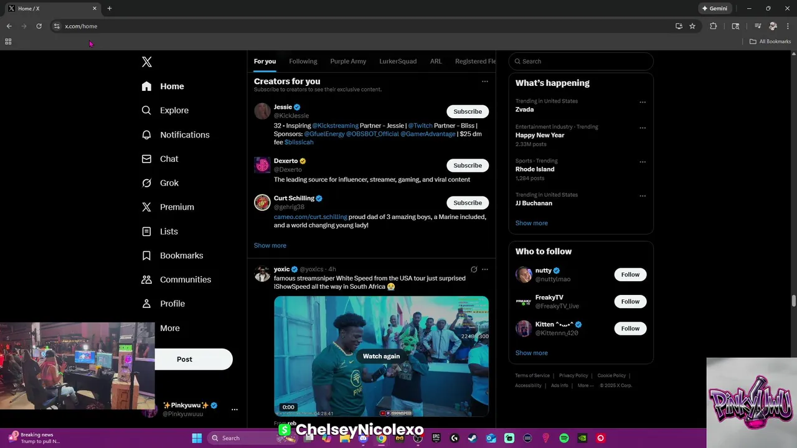Expand the More menu in the sidebar
Viewport: 797px width, 448px height.
[x=169, y=329]
